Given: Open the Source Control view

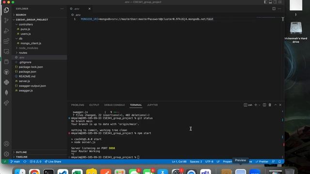Looking at the screenshot, I should [6, 20].
